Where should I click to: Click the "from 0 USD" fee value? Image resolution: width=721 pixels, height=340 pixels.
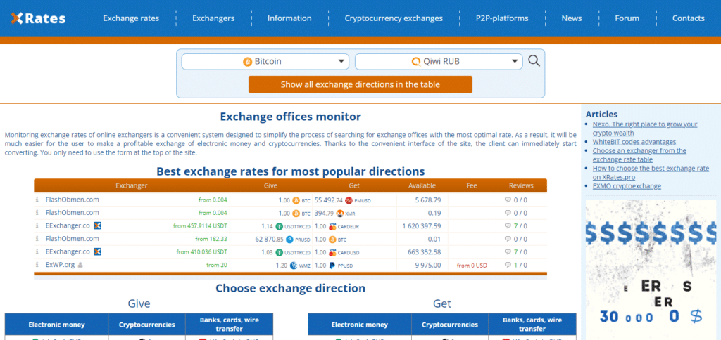472,266
